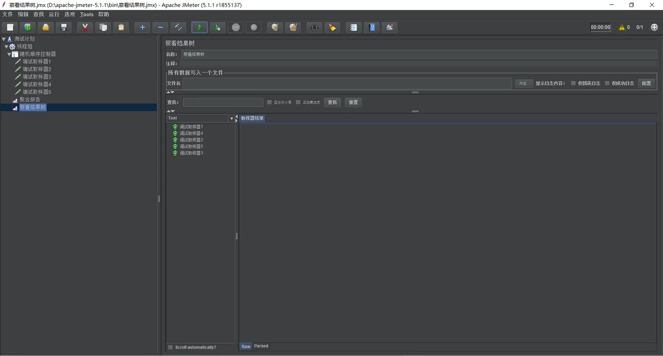Open the Function Helper list icon
Image resolution: width=663 pixels, height=356 pixels.
353,27
